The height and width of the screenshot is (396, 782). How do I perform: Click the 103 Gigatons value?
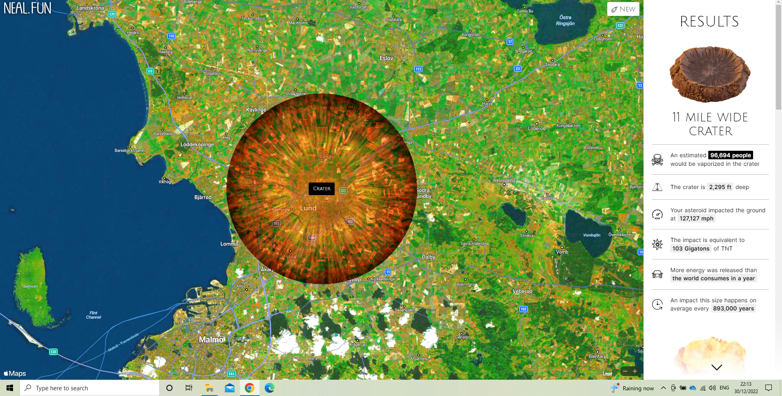691,249
